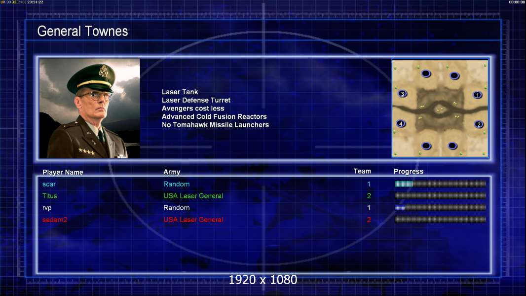Click sadam2's loading progress bar

click(440, 219)
